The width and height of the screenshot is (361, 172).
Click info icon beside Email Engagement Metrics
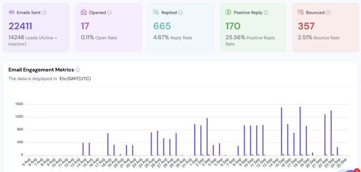(78, 70)
